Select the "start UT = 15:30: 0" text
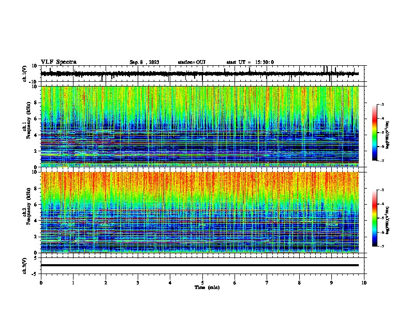Viewport: 410px width, 317px height. (x=250, y=62)
